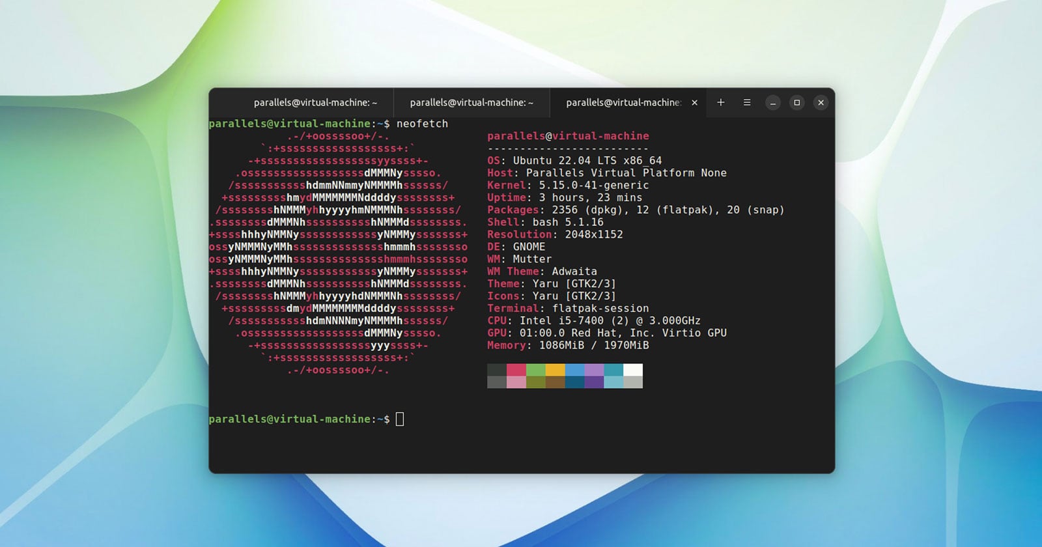Click the yellow swatch in the color palette
1042x547 pixels.
coord(556,370)
